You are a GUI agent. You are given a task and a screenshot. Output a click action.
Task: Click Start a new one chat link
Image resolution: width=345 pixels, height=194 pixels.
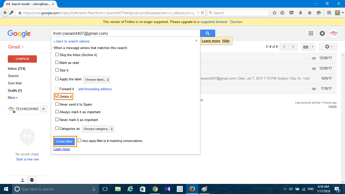[27, 159]
